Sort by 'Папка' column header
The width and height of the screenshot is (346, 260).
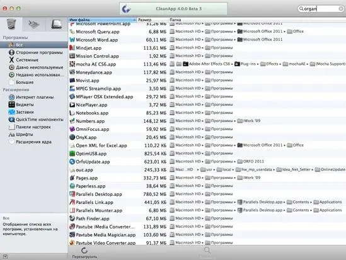(x=257, y=20)
